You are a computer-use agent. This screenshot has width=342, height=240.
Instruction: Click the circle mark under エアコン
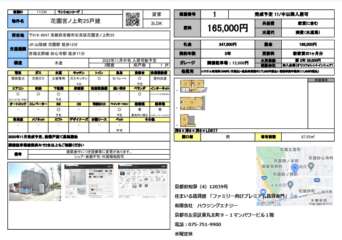[18, 94]
